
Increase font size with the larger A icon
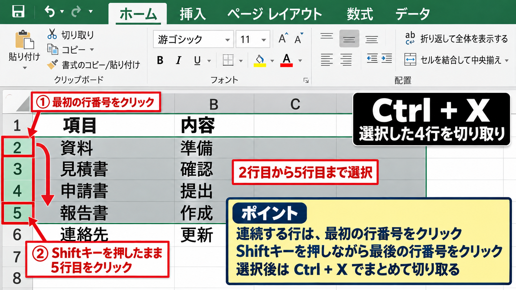(283, 38)
